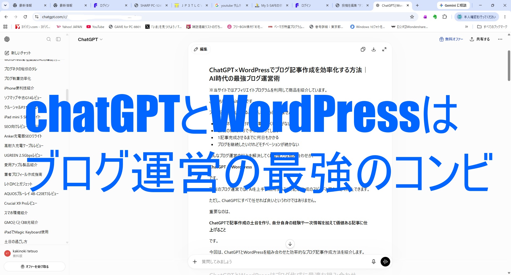Open the ブログネタの秘伝のタレ chat
Image resolution: width=511 pixels, height=275 pixels.
click(21, 69)
